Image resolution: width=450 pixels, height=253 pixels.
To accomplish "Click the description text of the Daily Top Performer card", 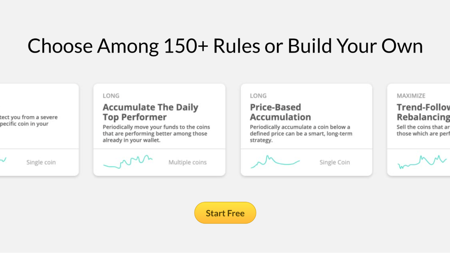I will (x=157, y=134).
